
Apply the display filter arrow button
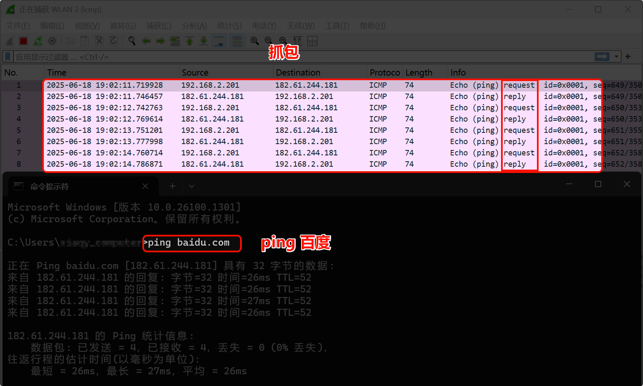point(602,56)
